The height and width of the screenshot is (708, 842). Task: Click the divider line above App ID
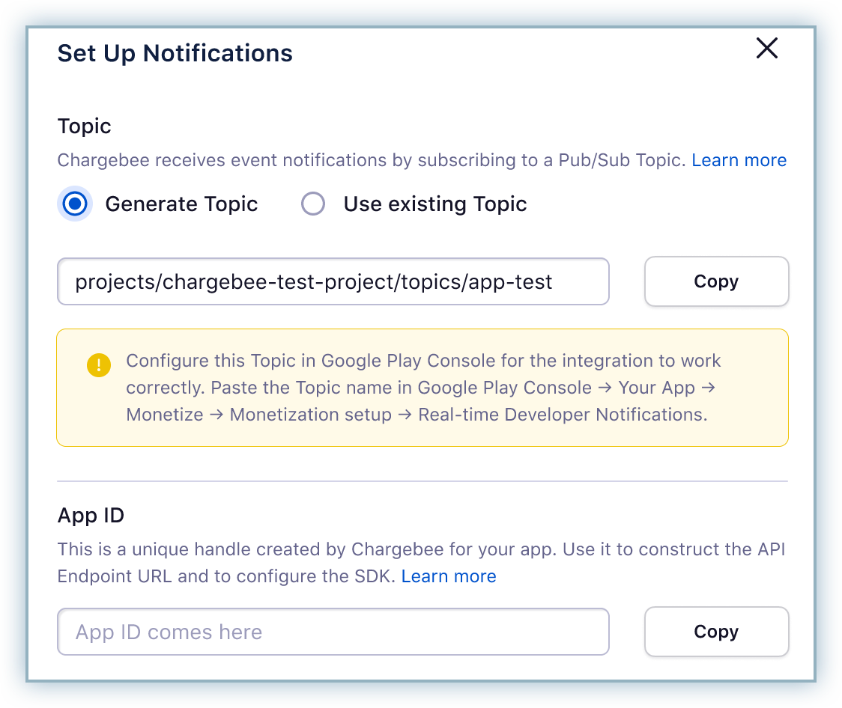click(x=422, y=480)
